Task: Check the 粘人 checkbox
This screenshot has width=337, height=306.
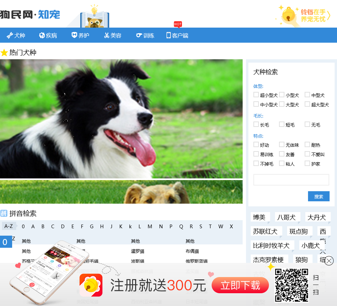Action: point(281,163)
